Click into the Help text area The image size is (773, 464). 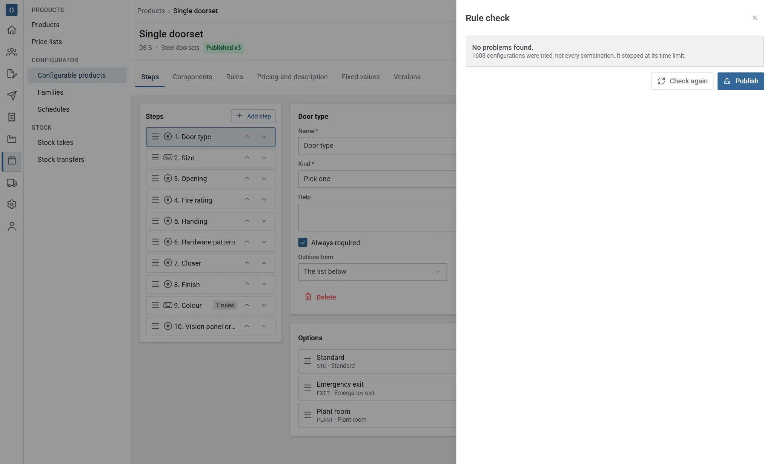tap(377, 218)
